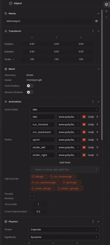Collapse the Animation section chevron
This screenshot has height=245, width=110.
click(x=98, y=102)
